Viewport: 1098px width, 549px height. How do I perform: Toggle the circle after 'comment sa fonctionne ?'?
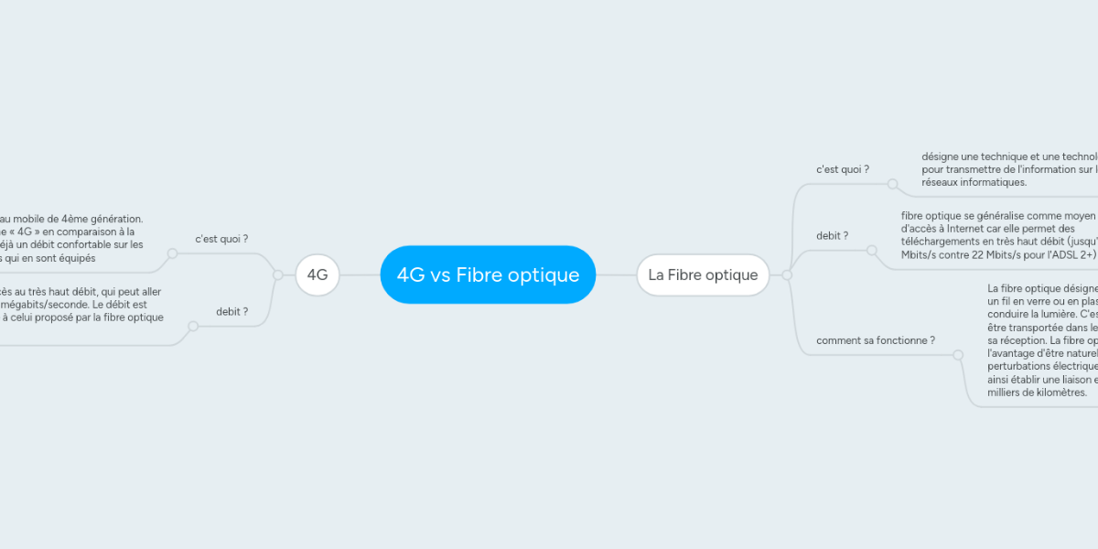click(957, 354)
